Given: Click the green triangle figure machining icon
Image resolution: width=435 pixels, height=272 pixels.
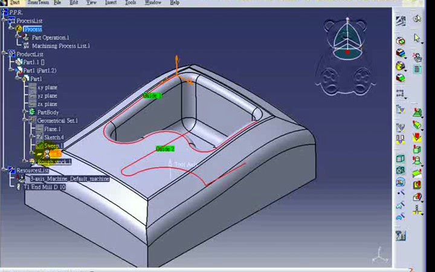Looking at the screenshot, I should coord(417,161).
